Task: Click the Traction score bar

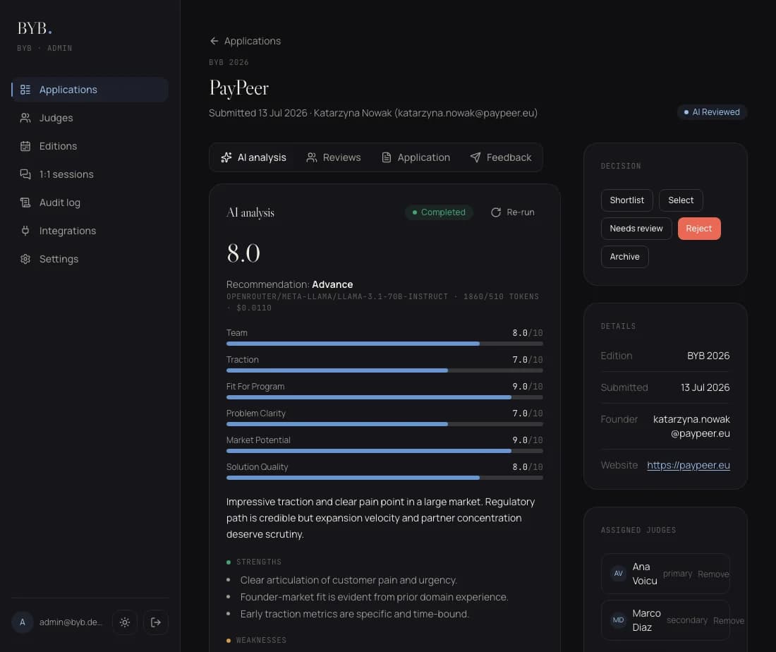Action: (384, 370)
